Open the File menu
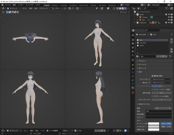Image resolution: width=174 pixels, height=135 pixels. tap(7, 5)
